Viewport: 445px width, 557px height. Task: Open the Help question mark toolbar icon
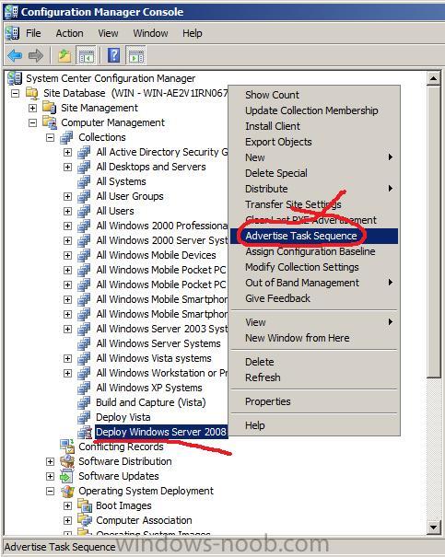click(113, 55)
